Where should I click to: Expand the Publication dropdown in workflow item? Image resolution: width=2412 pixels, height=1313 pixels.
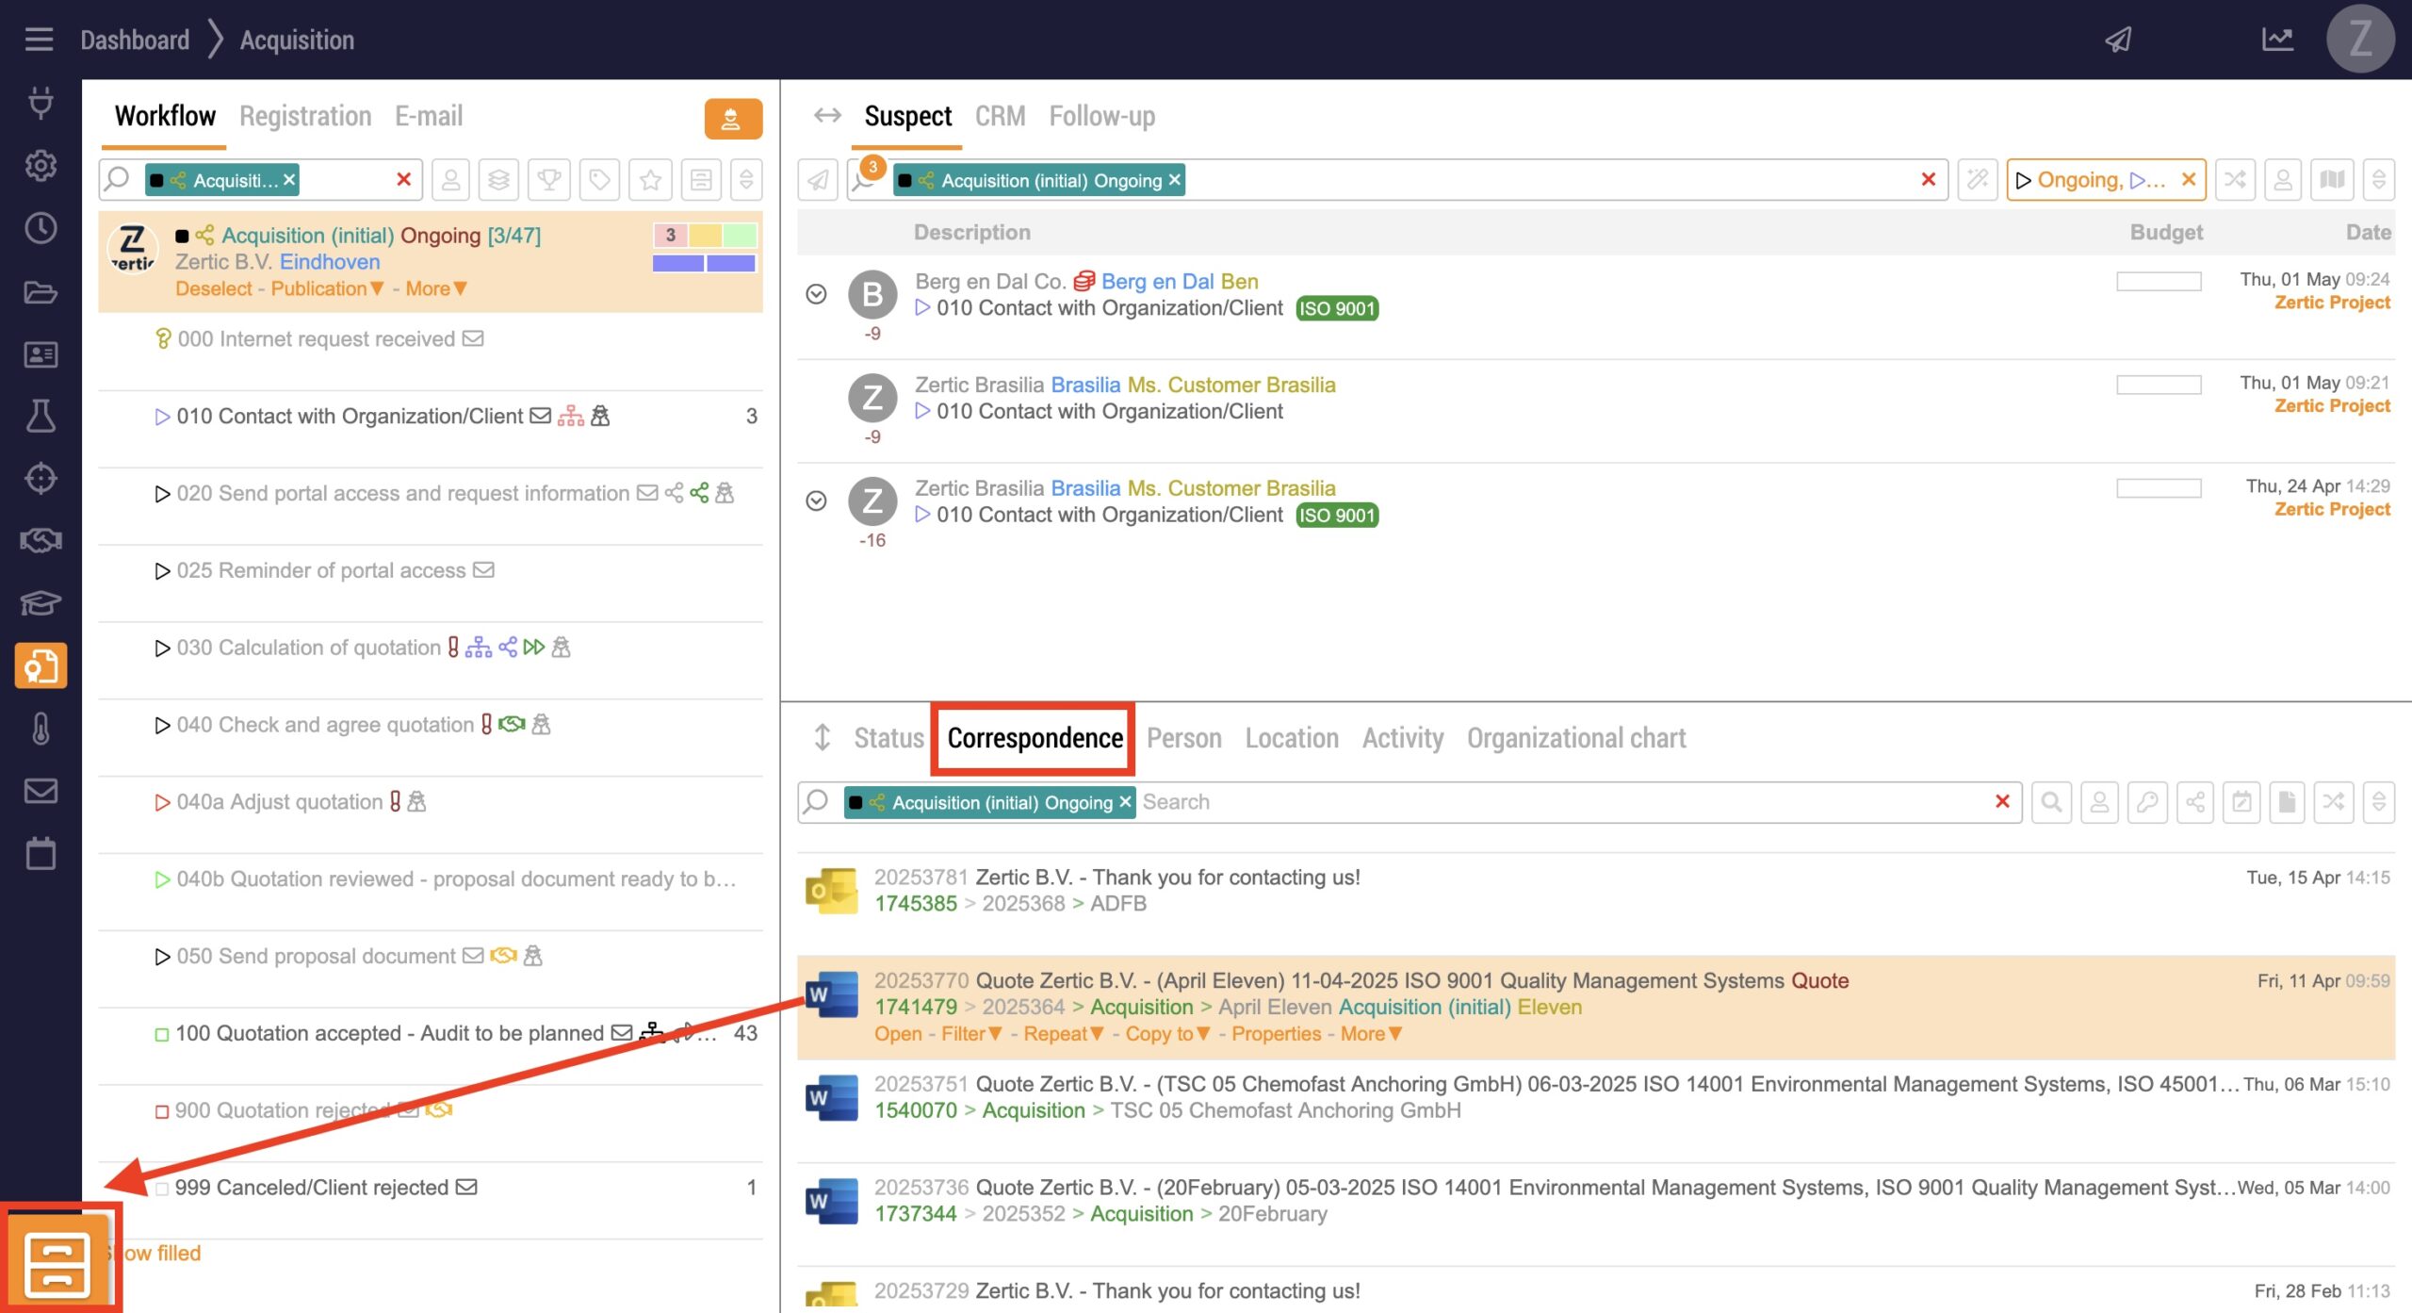point(328,288)
